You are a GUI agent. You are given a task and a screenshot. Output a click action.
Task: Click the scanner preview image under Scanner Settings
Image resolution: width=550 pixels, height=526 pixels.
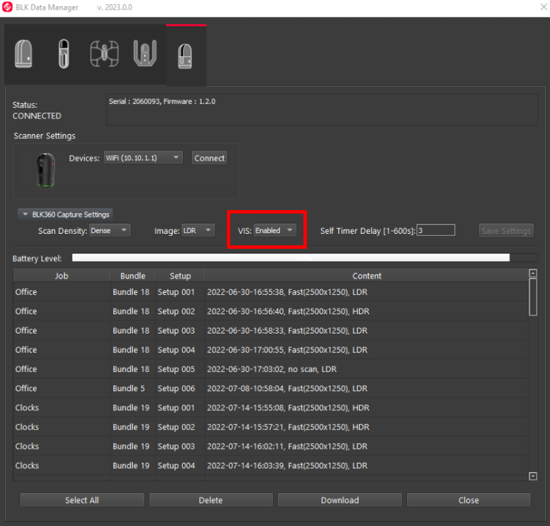45,170
